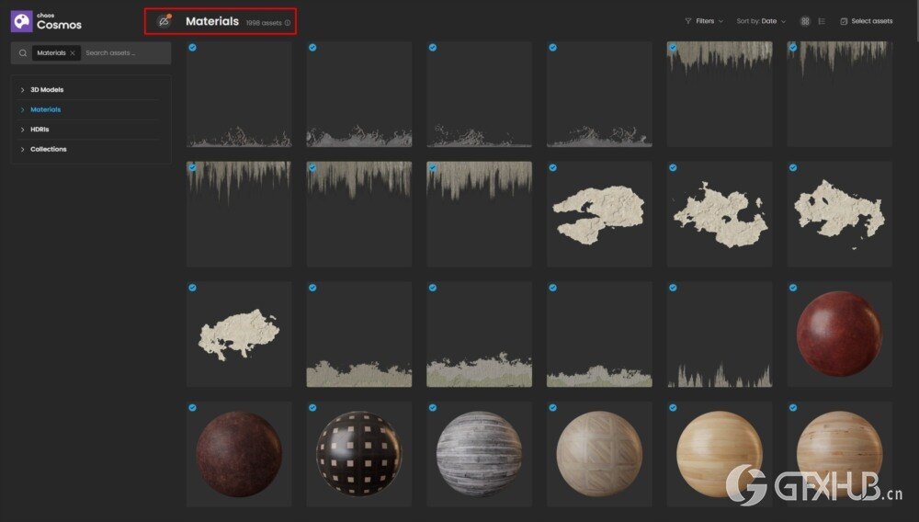
Task: Click the info icon next to asset count
Action: [x=287, y=23]
